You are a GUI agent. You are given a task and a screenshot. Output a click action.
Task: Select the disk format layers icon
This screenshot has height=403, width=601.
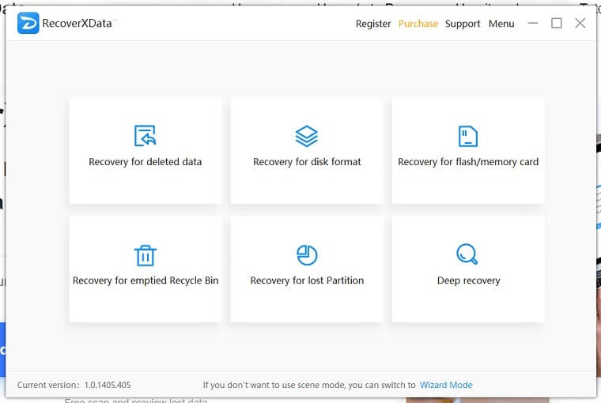coord(307,136)
